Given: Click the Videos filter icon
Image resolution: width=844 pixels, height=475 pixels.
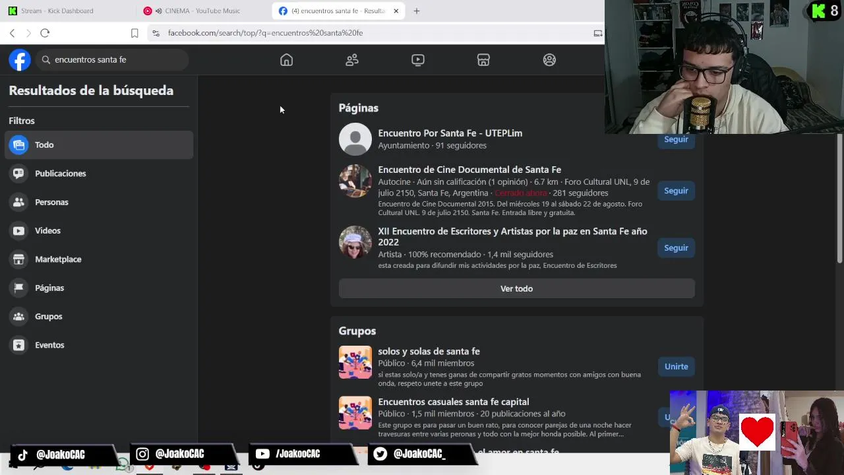Looking at the screenshot, I should (18, 231).
